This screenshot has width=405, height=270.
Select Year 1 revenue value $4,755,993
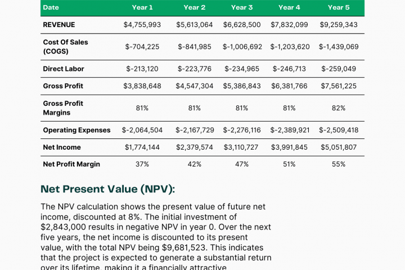tap(142, 25)
